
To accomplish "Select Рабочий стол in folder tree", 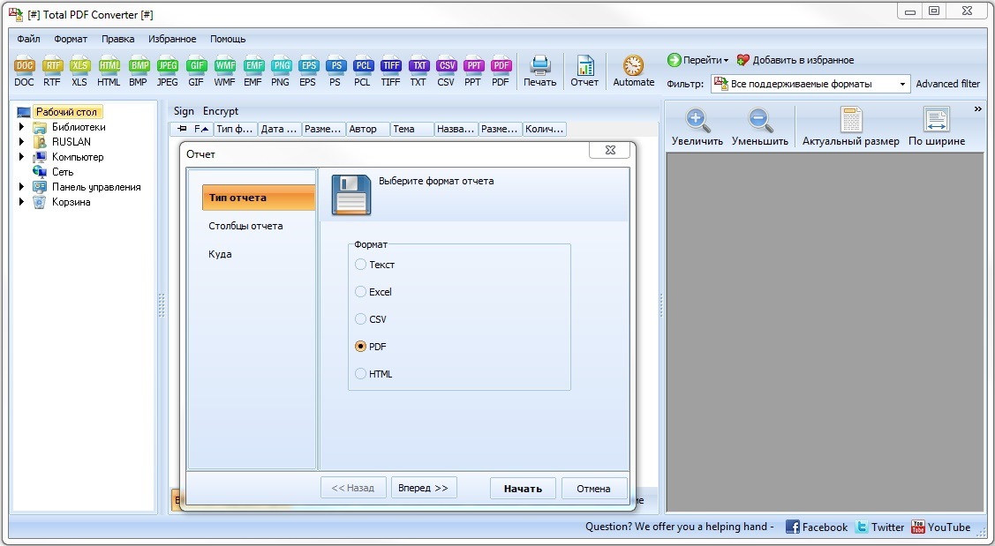I will click(66, 112).
